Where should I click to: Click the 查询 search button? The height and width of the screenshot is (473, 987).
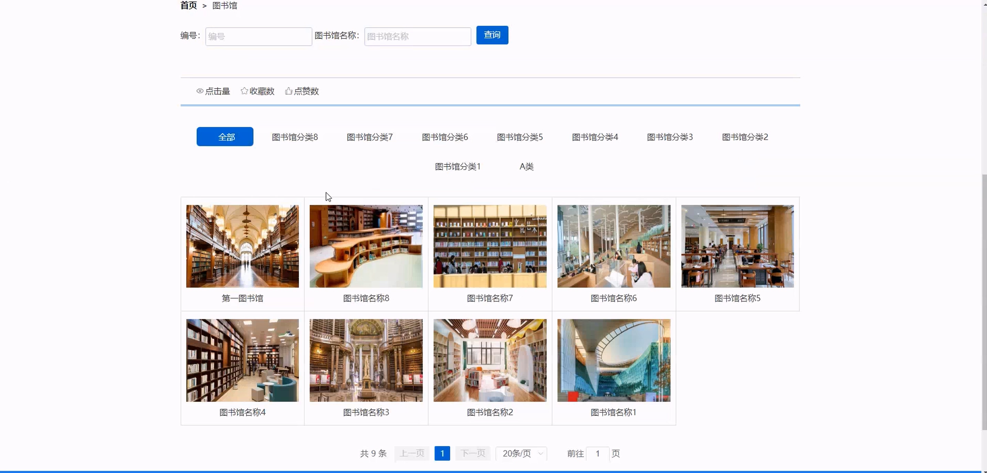click(492, 35)
